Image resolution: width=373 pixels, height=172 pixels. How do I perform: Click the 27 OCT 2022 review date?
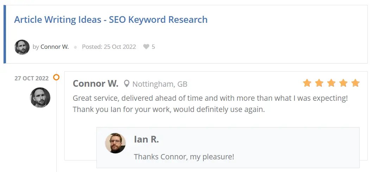31,78
